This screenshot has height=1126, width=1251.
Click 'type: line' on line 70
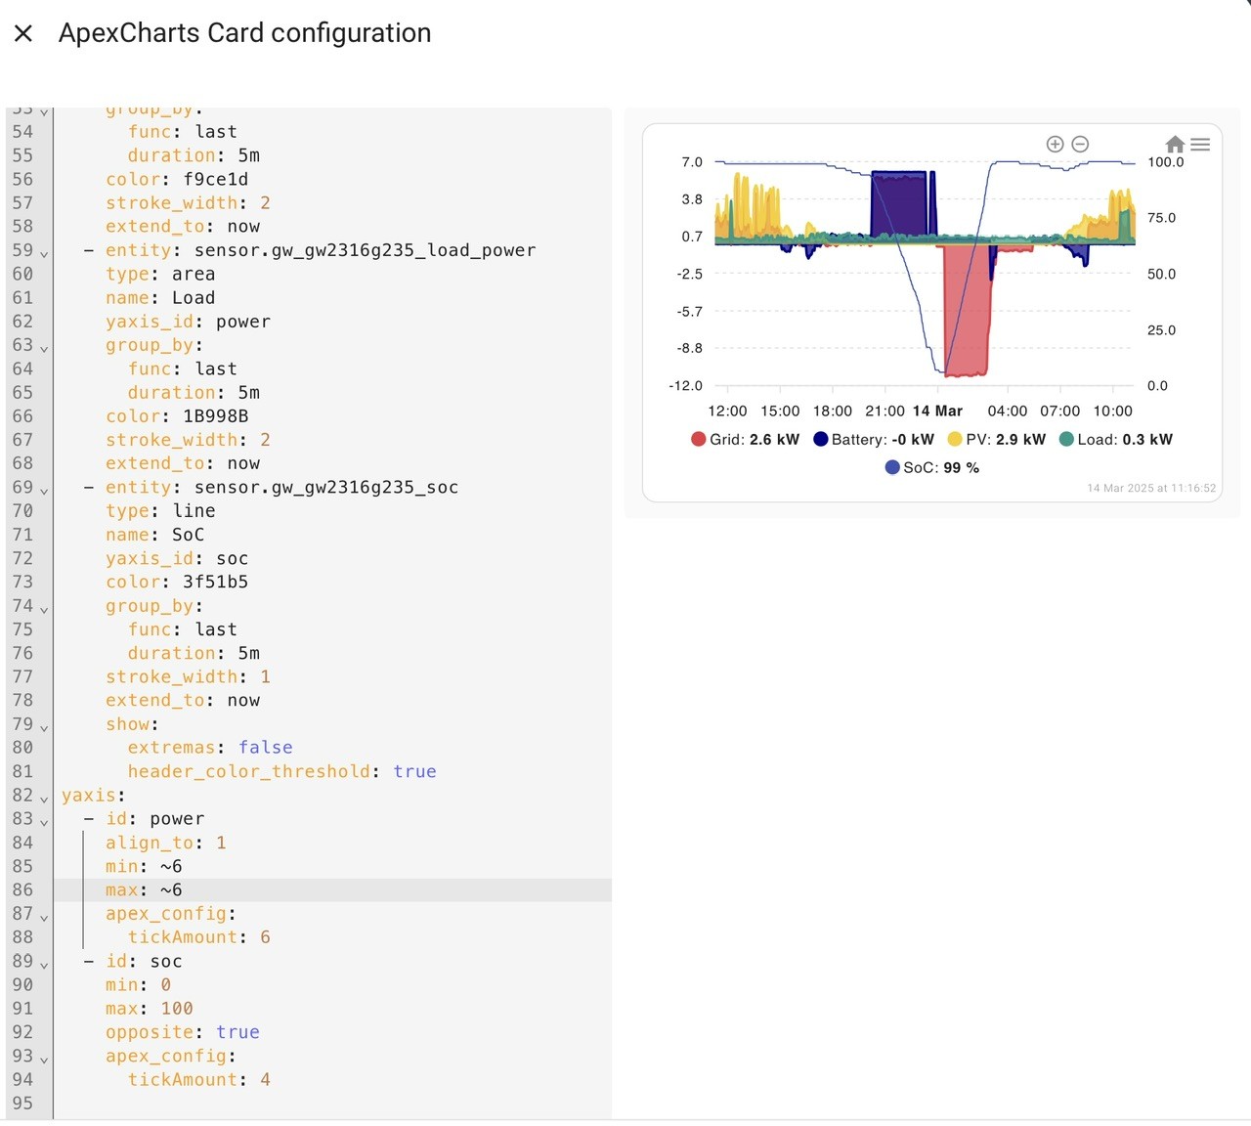click(160, 511)
